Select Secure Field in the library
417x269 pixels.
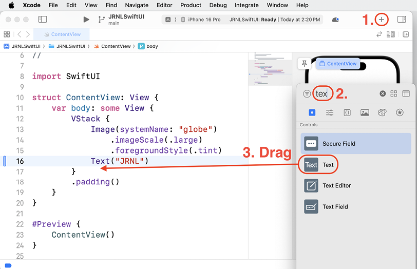click(356, 144)
